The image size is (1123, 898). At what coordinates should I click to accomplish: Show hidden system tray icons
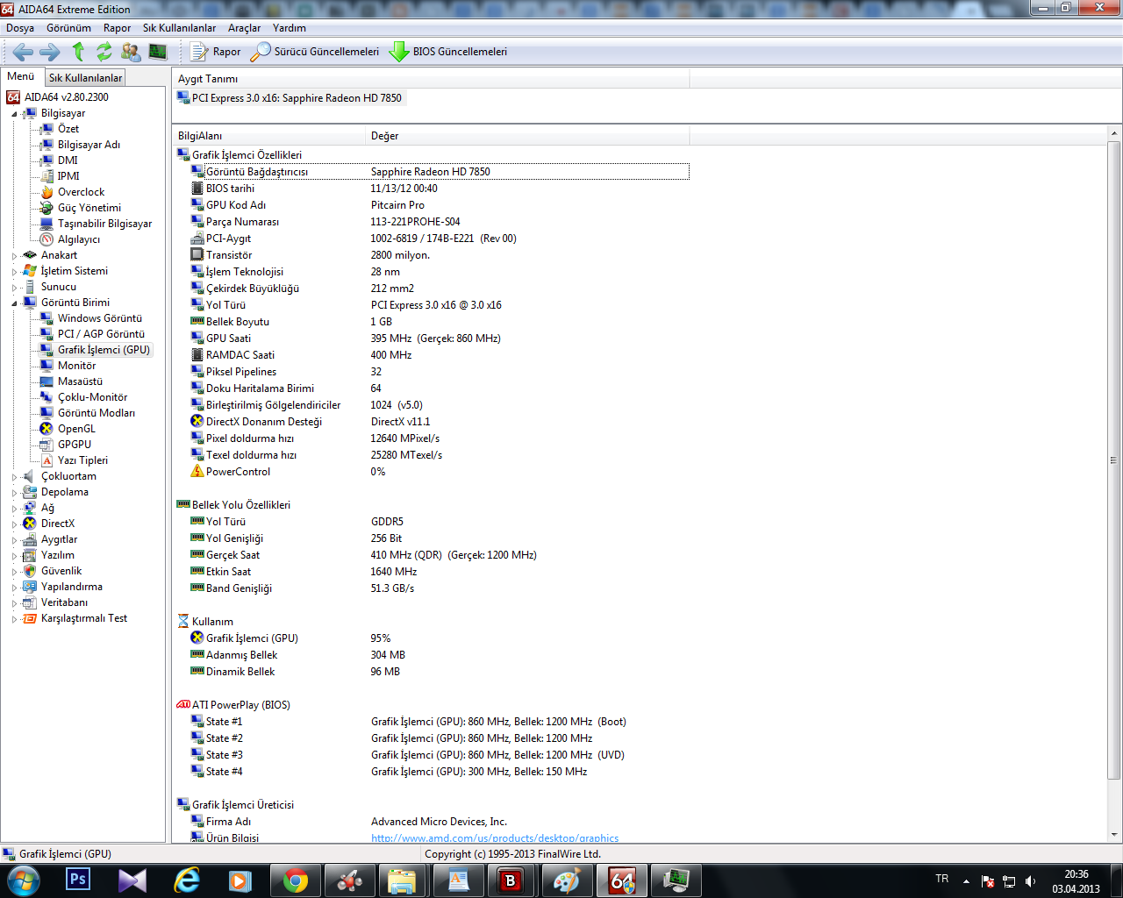click(966, 881)
